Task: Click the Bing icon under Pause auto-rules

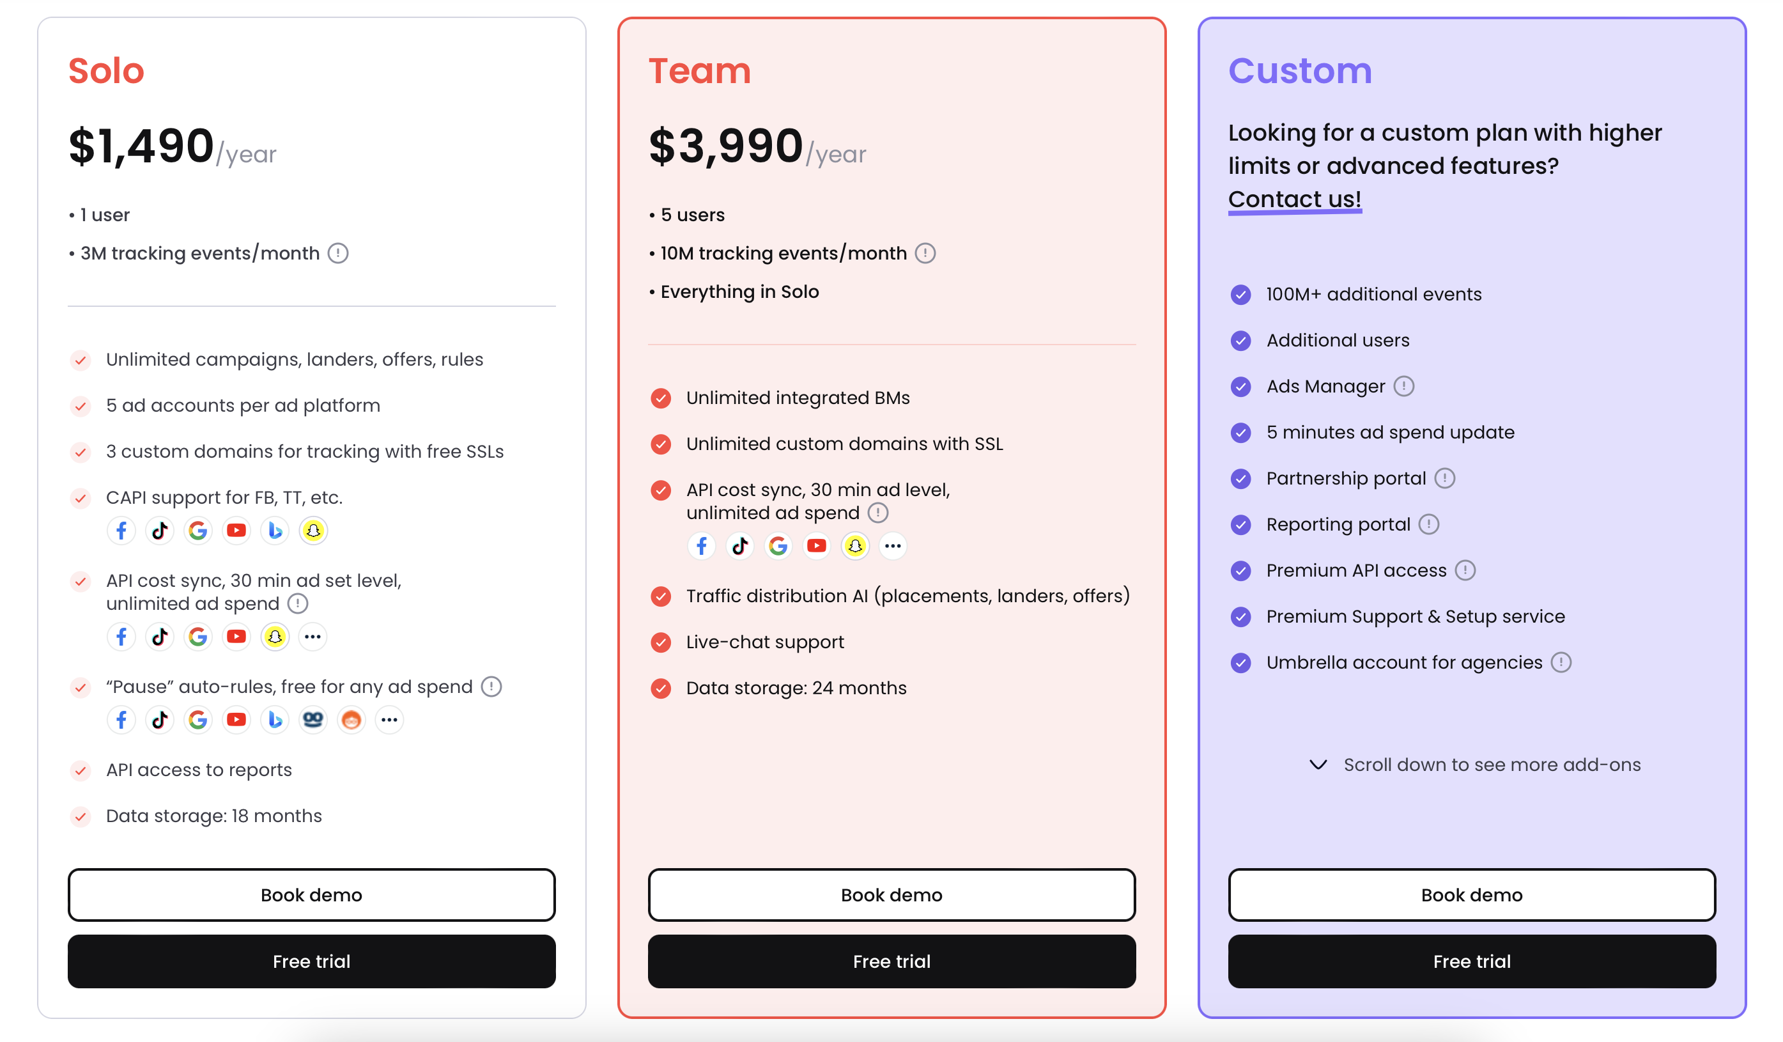Action: click(275, 720)
